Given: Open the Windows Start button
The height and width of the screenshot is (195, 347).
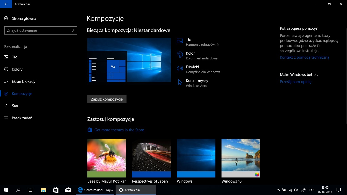Looking at the screenshot, I should [x=6, y=190].
